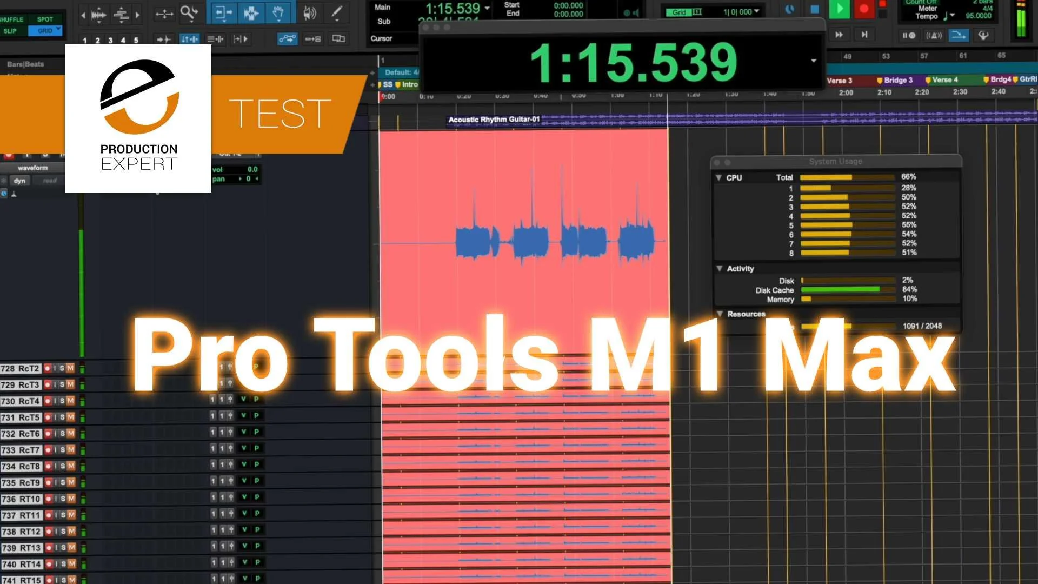The image size is (1038, 584).
Task: Select SHUFFLE edit mode
Action: tap(11, 19)
